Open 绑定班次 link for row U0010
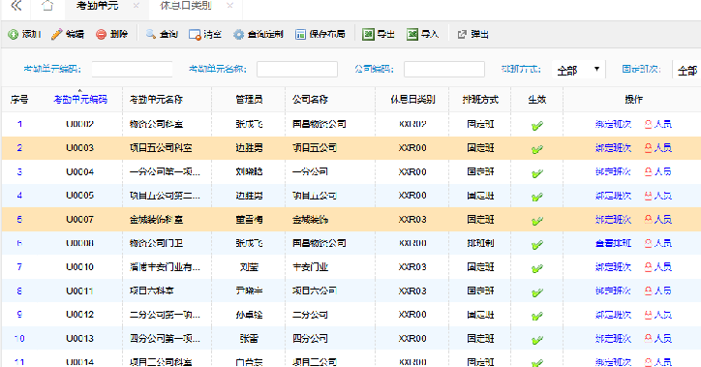The image size is (701, 367). (613, 267)
